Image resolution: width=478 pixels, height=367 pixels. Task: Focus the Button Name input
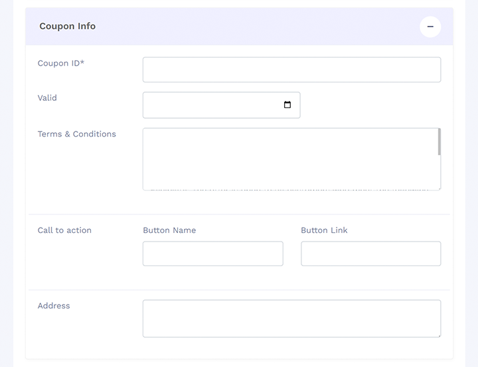212,254
